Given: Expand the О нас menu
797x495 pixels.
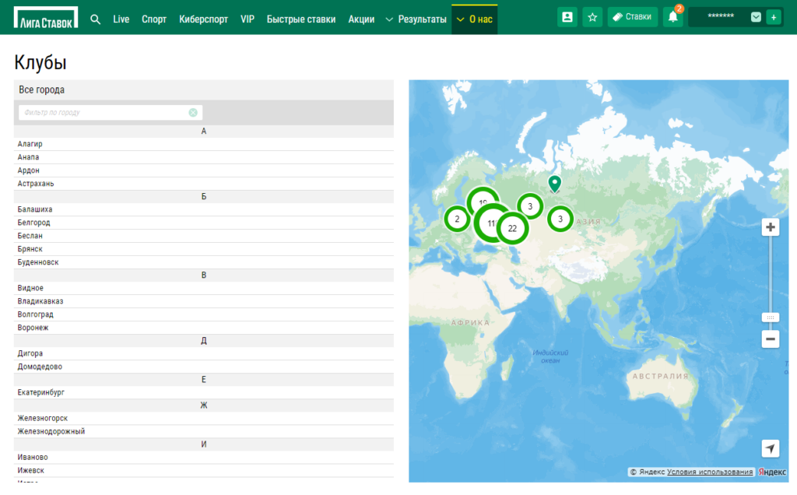Looking at the screenshot, I should (x=474, y=19).
